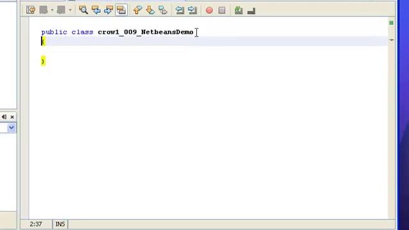Click the grayed-out Forward navigation icon

pos(61,10)
